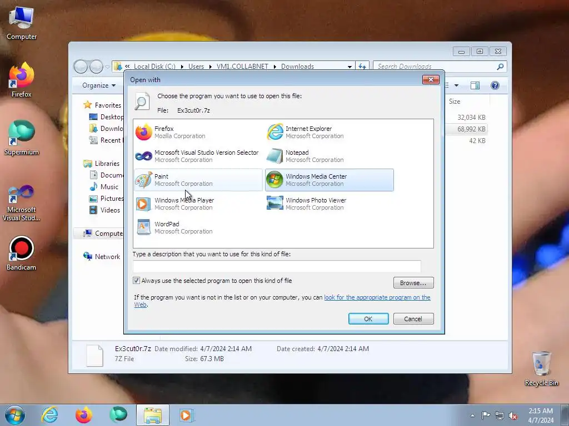The width and height of the screenshot is (569, 426).
Task: Select Windows Media Player in the list
Action: 198,204
